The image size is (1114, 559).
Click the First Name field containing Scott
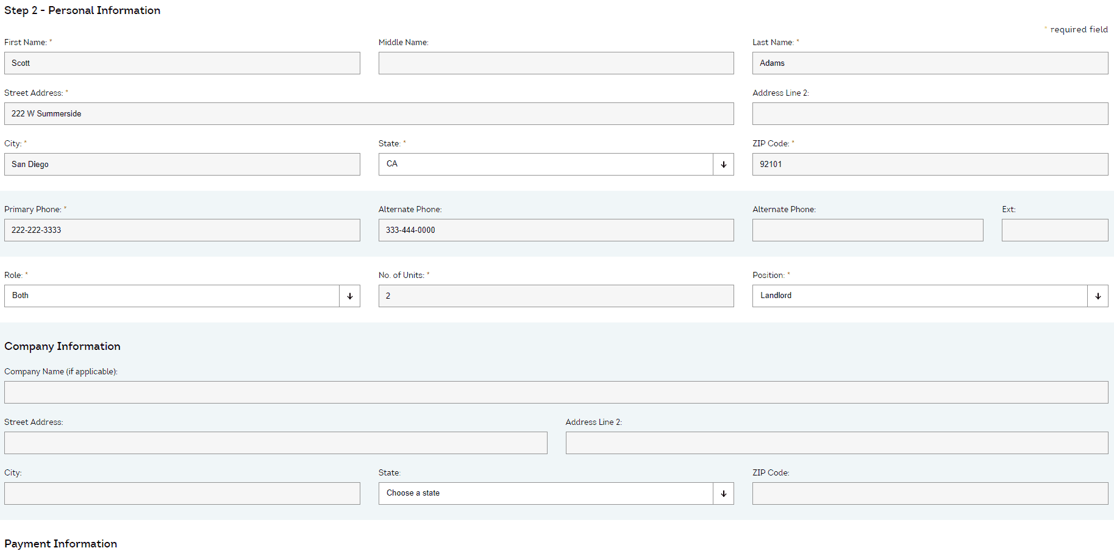[x=182, y=63]
